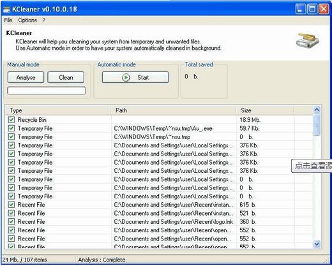
Task: Select the 59.7 Kb. size cell
Action: click(249, 128)
